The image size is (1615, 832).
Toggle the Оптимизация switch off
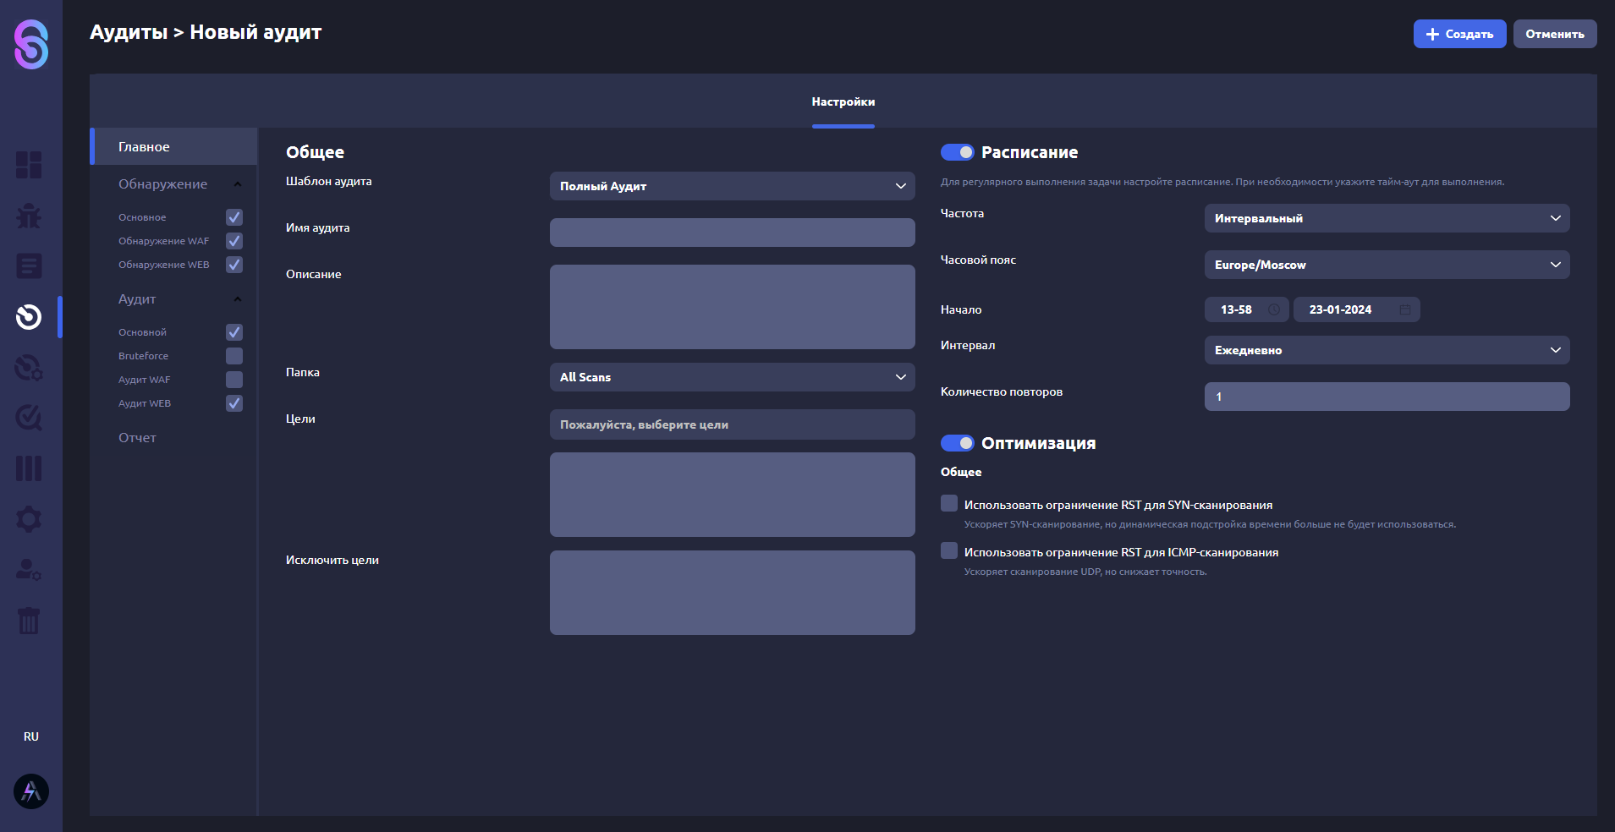(x=958, y=443)
